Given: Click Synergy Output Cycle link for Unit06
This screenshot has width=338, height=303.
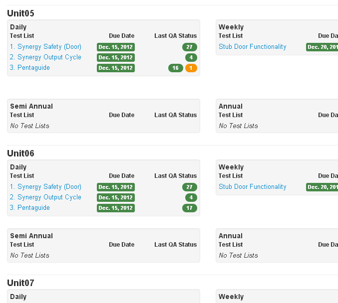Looking at the screenshot, I should pos(49,197).
